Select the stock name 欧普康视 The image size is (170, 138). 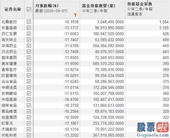pos(9,76)
